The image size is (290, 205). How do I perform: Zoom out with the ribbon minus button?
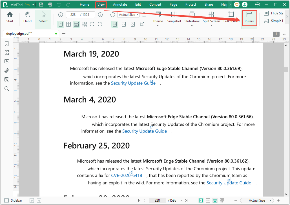click(x=113, y=15)
